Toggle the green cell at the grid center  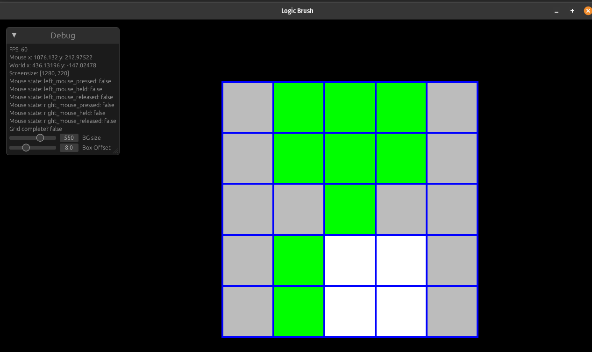350,209
